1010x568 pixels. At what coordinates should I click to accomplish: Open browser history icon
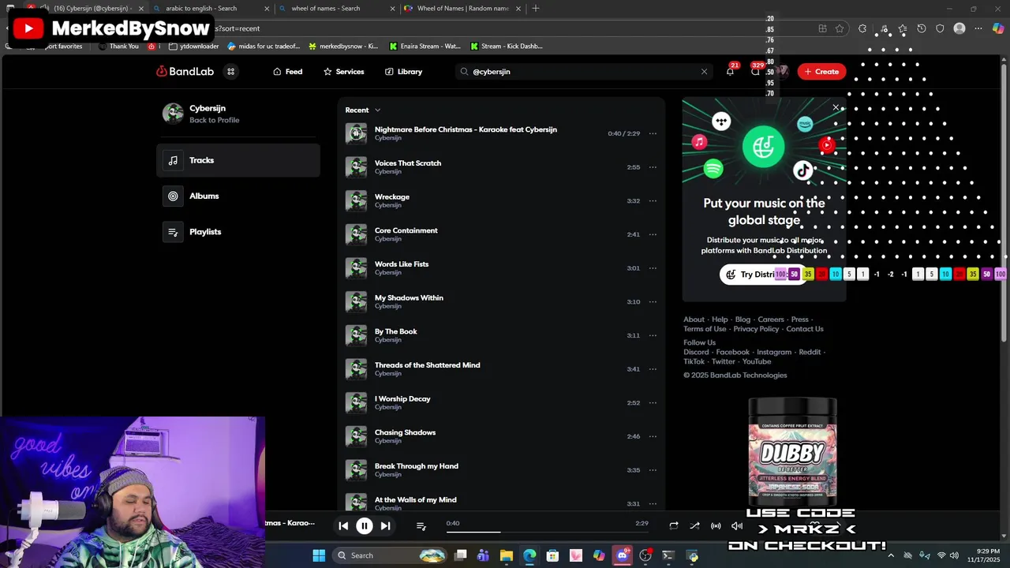point(921,28)
